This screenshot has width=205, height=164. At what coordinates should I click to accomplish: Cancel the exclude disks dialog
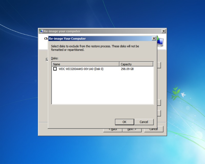[x=144, y=122]
